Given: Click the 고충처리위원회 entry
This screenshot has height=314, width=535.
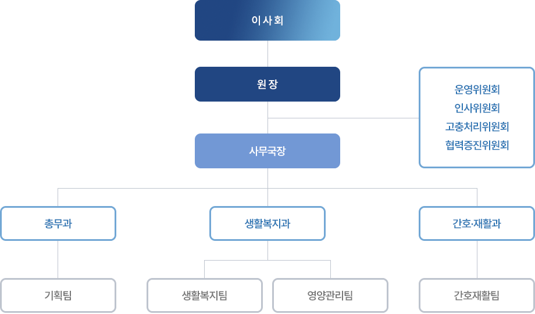Looking at the screenshot, I should (x=477, y=127).
